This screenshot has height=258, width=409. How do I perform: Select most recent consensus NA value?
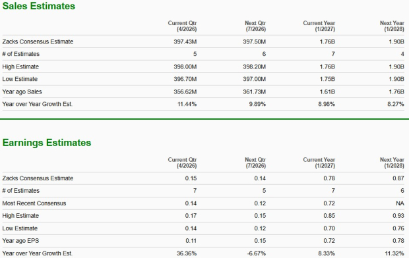(400, 203)
